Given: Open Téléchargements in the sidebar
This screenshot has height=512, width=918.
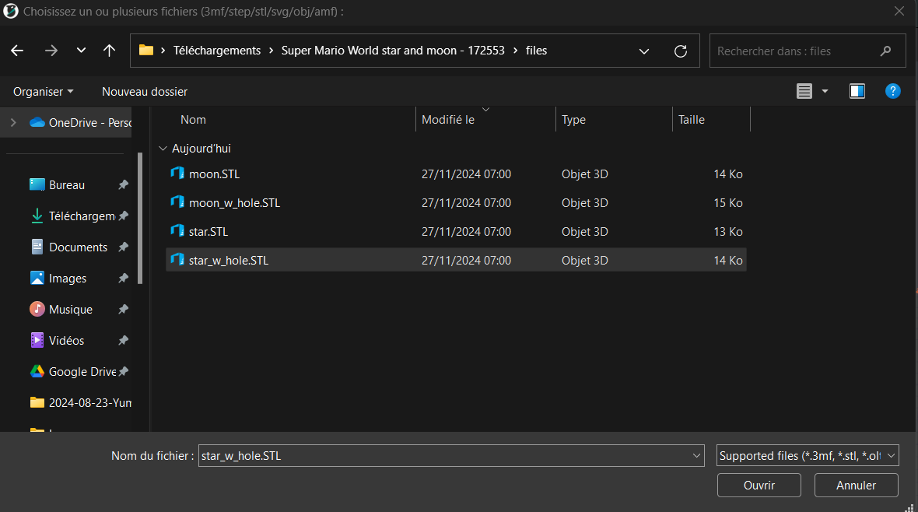Looking at the screenshot, I should coord(72,216).
